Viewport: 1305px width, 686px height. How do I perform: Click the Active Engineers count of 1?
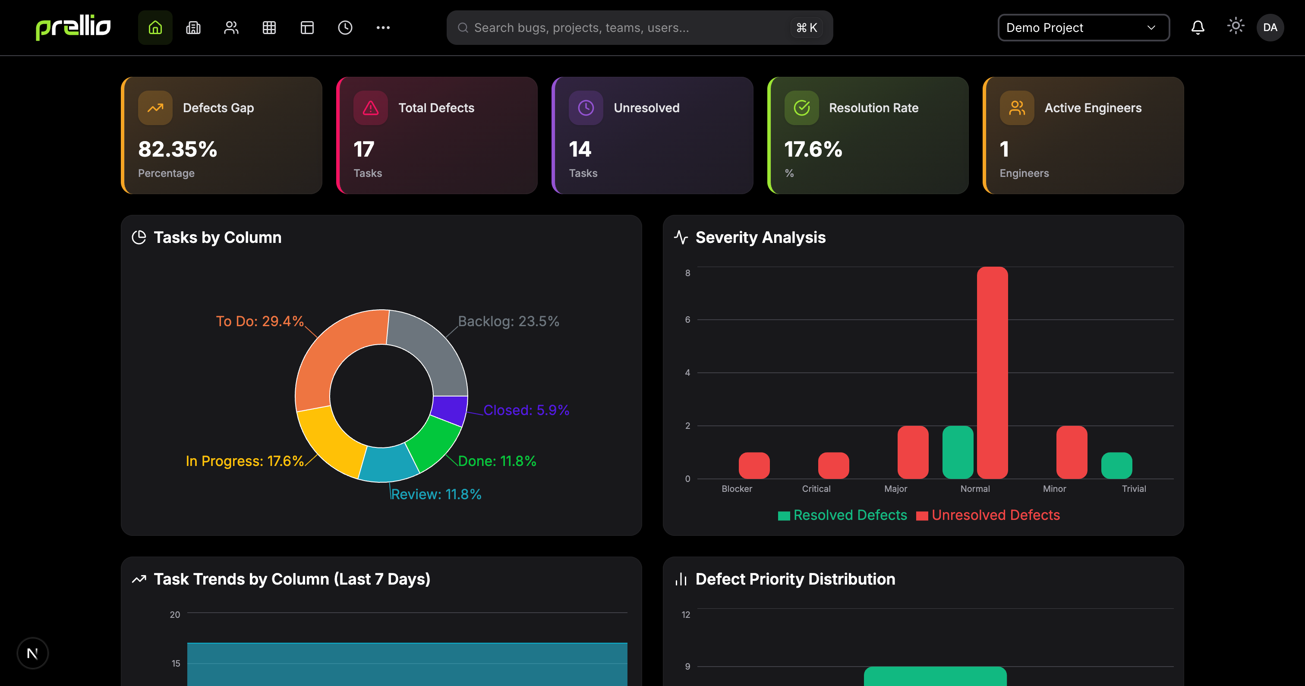coord(1004,149)
